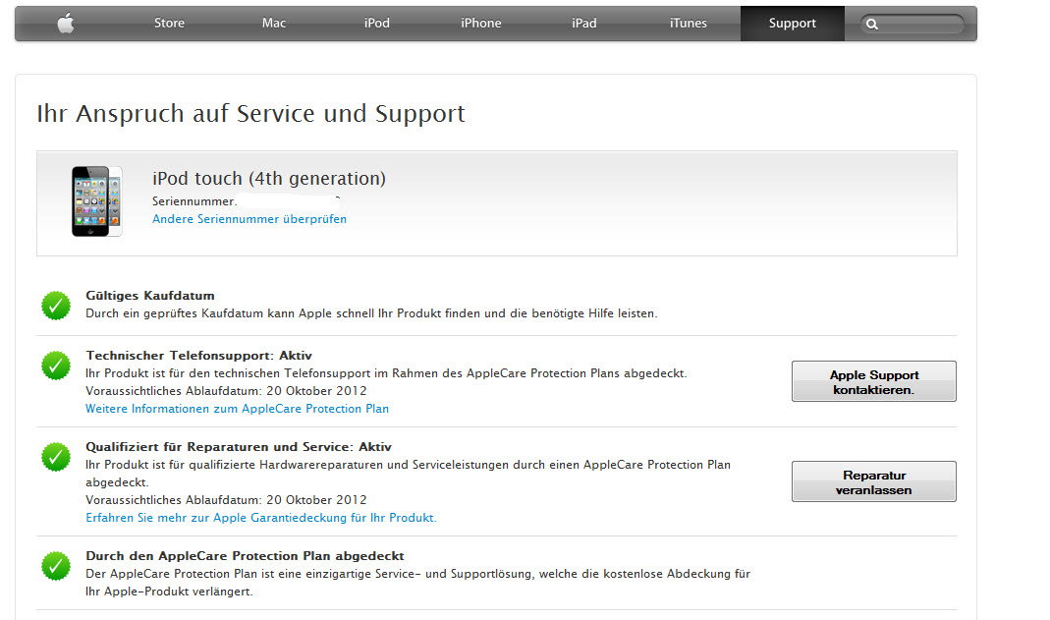Go to the iPod section
The height and width of the screenshot is (620, 1050).
click(377, 24)
